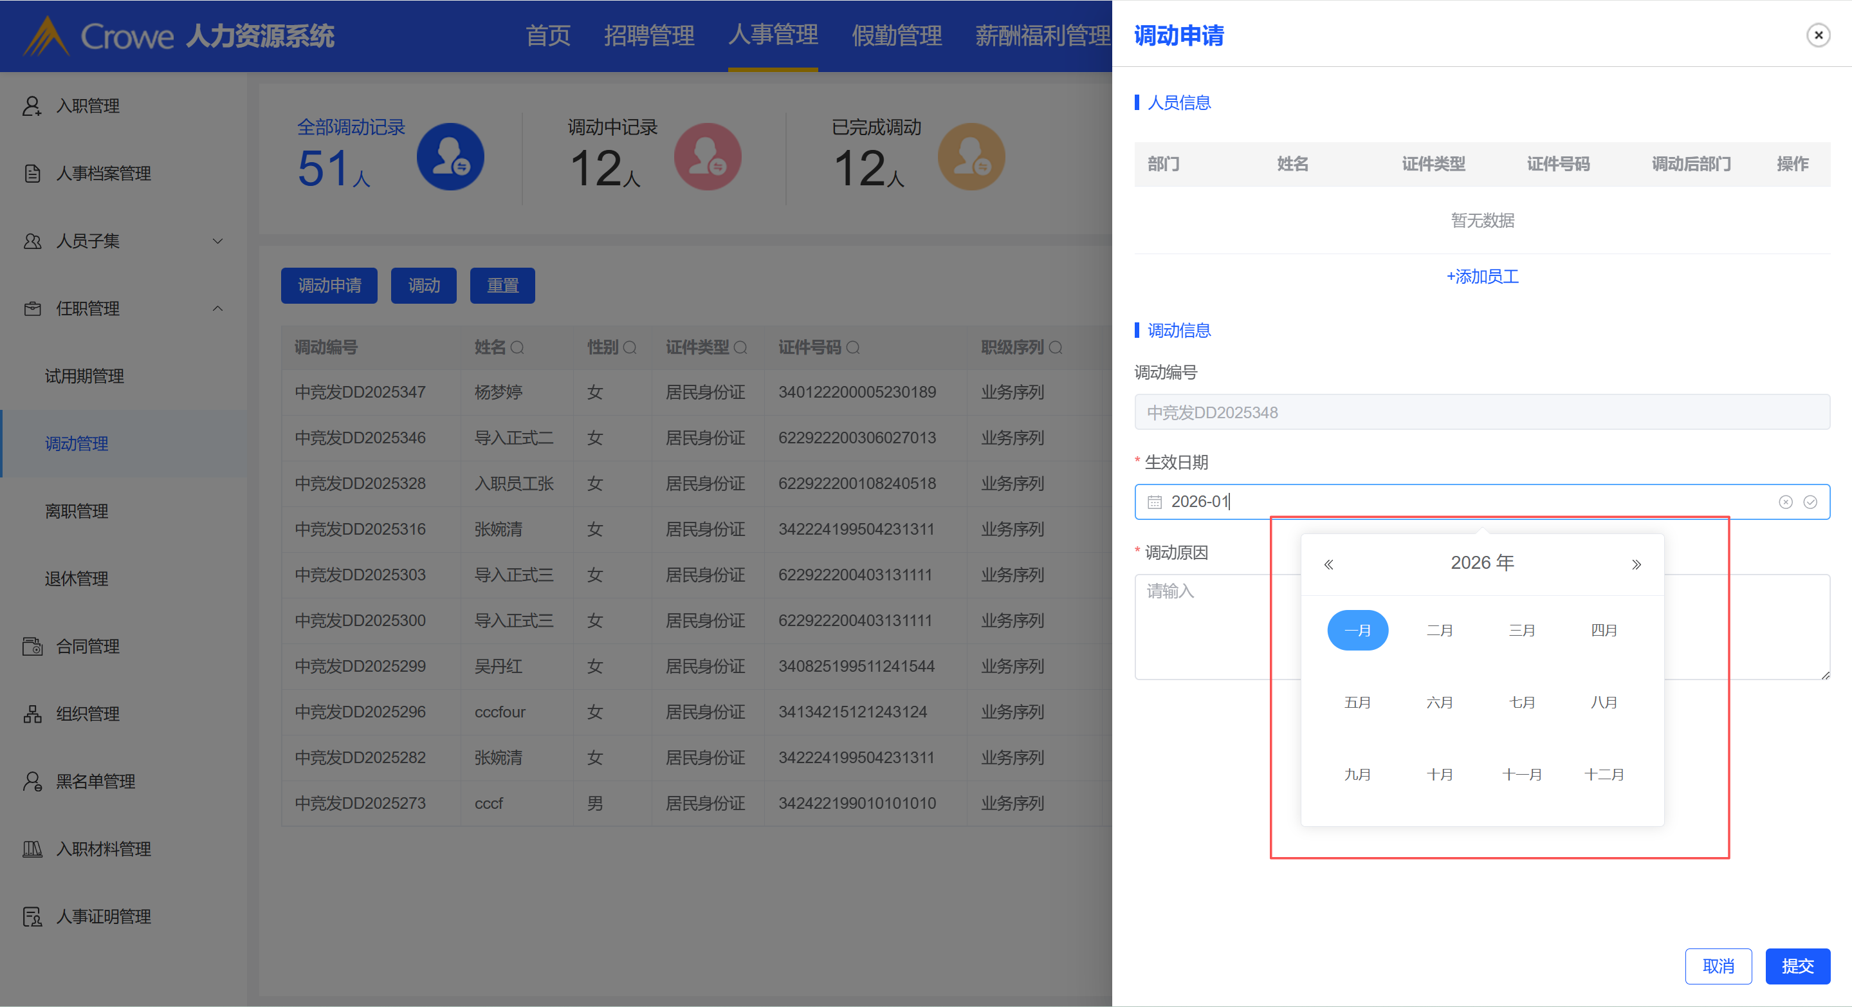Go to previous year in date picker

(1328, 565)
